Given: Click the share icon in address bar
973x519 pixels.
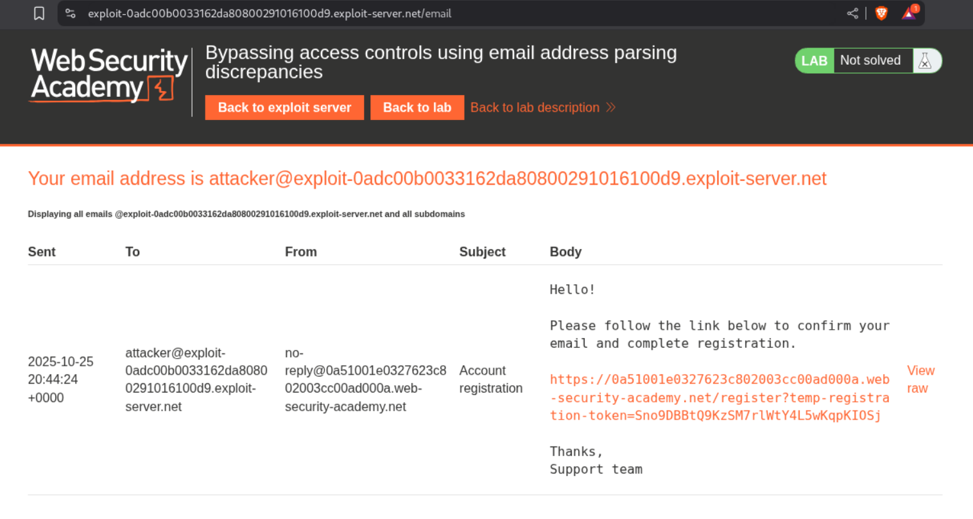Looking at the screenshot, I should 852,13.
